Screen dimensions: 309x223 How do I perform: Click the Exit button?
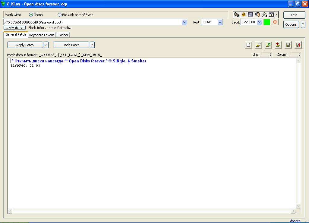pyautogui.click(x=294, y=15)
